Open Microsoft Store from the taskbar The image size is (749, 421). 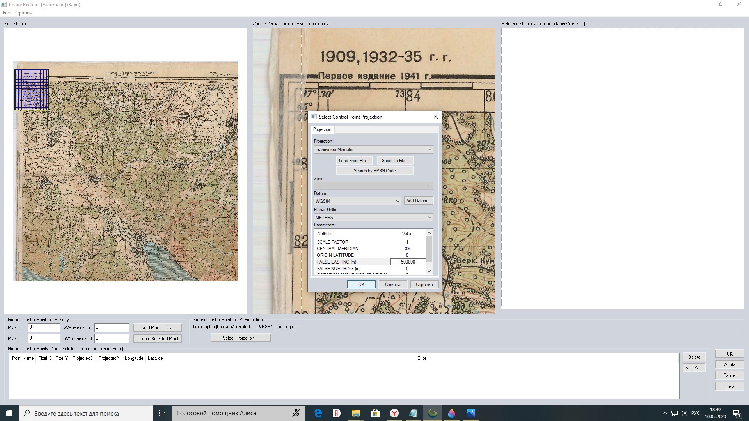pyautogui.click(x=375, y=413)
